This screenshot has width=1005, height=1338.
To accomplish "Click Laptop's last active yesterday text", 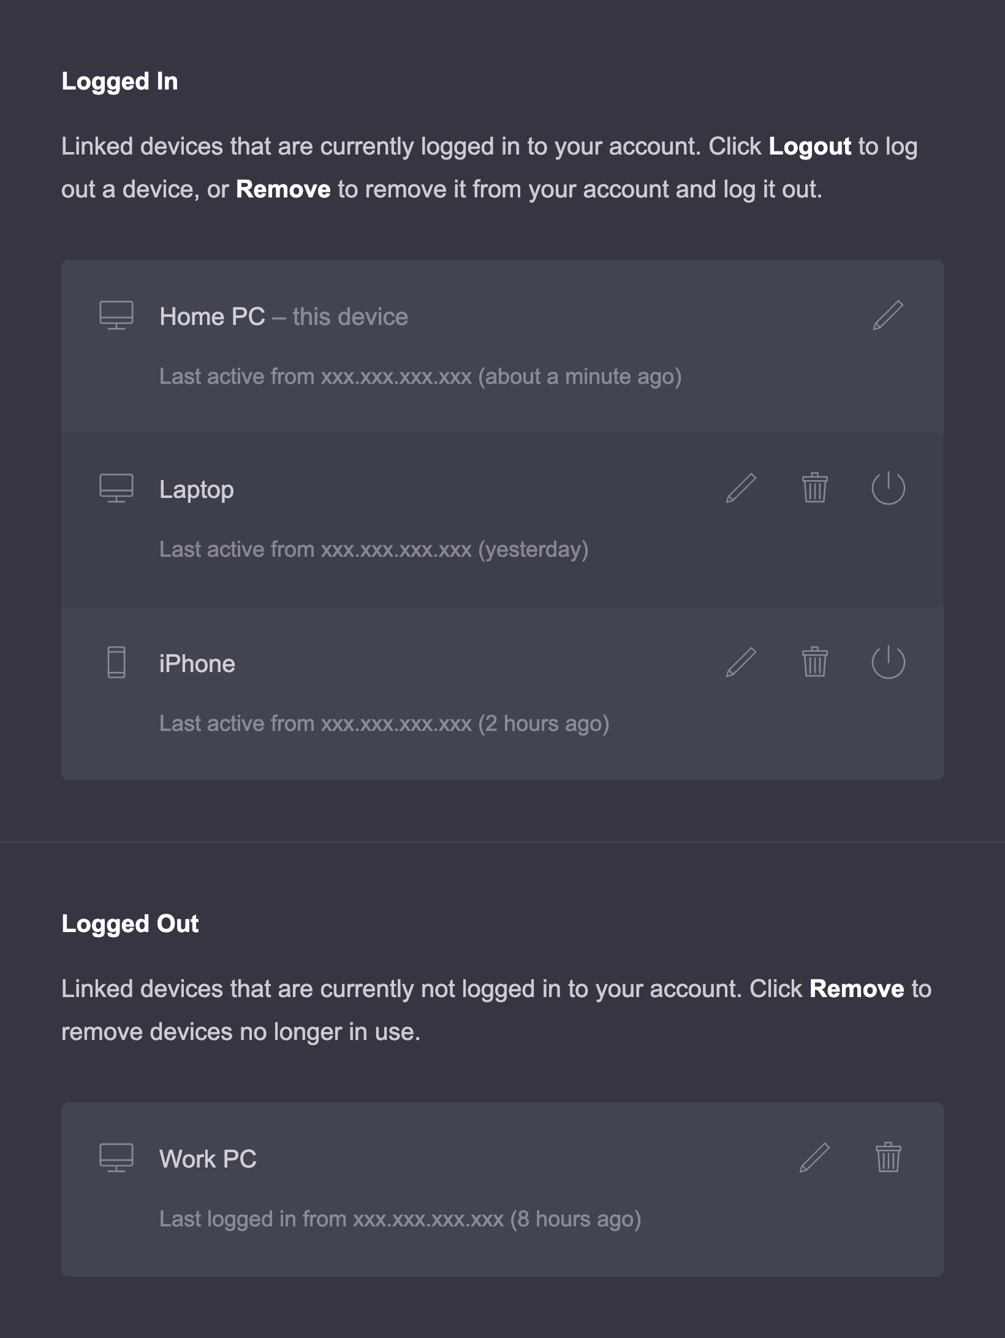I will pos(374,550).
